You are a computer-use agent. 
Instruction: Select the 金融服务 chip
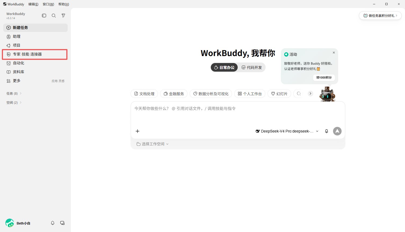[174, 94]
